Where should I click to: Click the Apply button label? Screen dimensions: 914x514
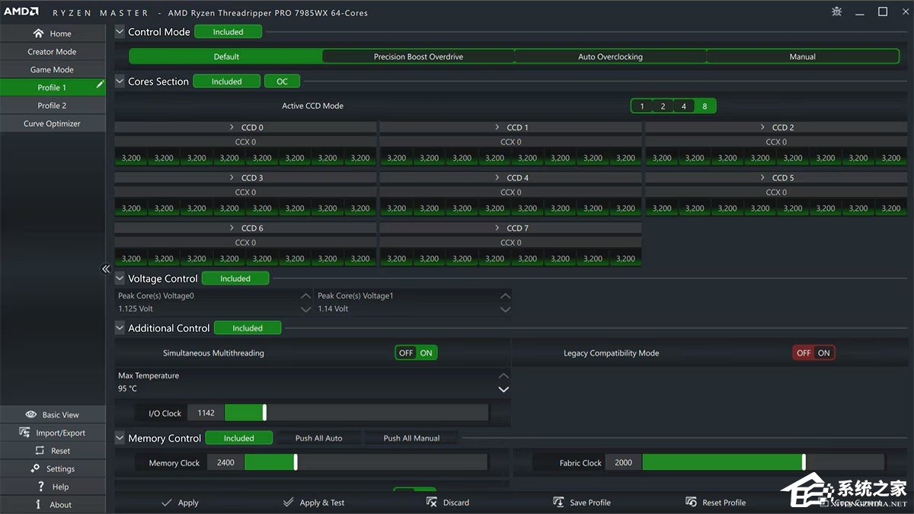(188, 503)
